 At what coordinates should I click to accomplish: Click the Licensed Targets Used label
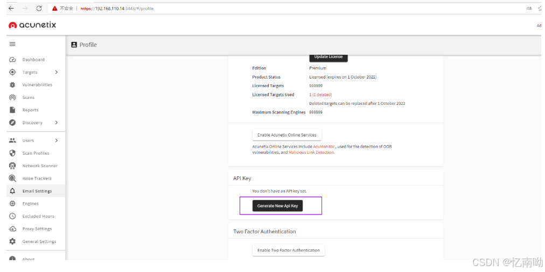click(x=273, y=95)
